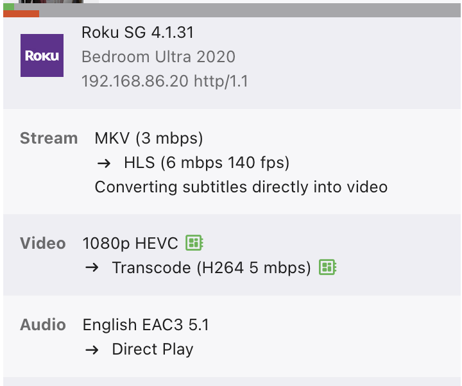Click hardware decoding chip icon beside 1080p HEVC

194,243
